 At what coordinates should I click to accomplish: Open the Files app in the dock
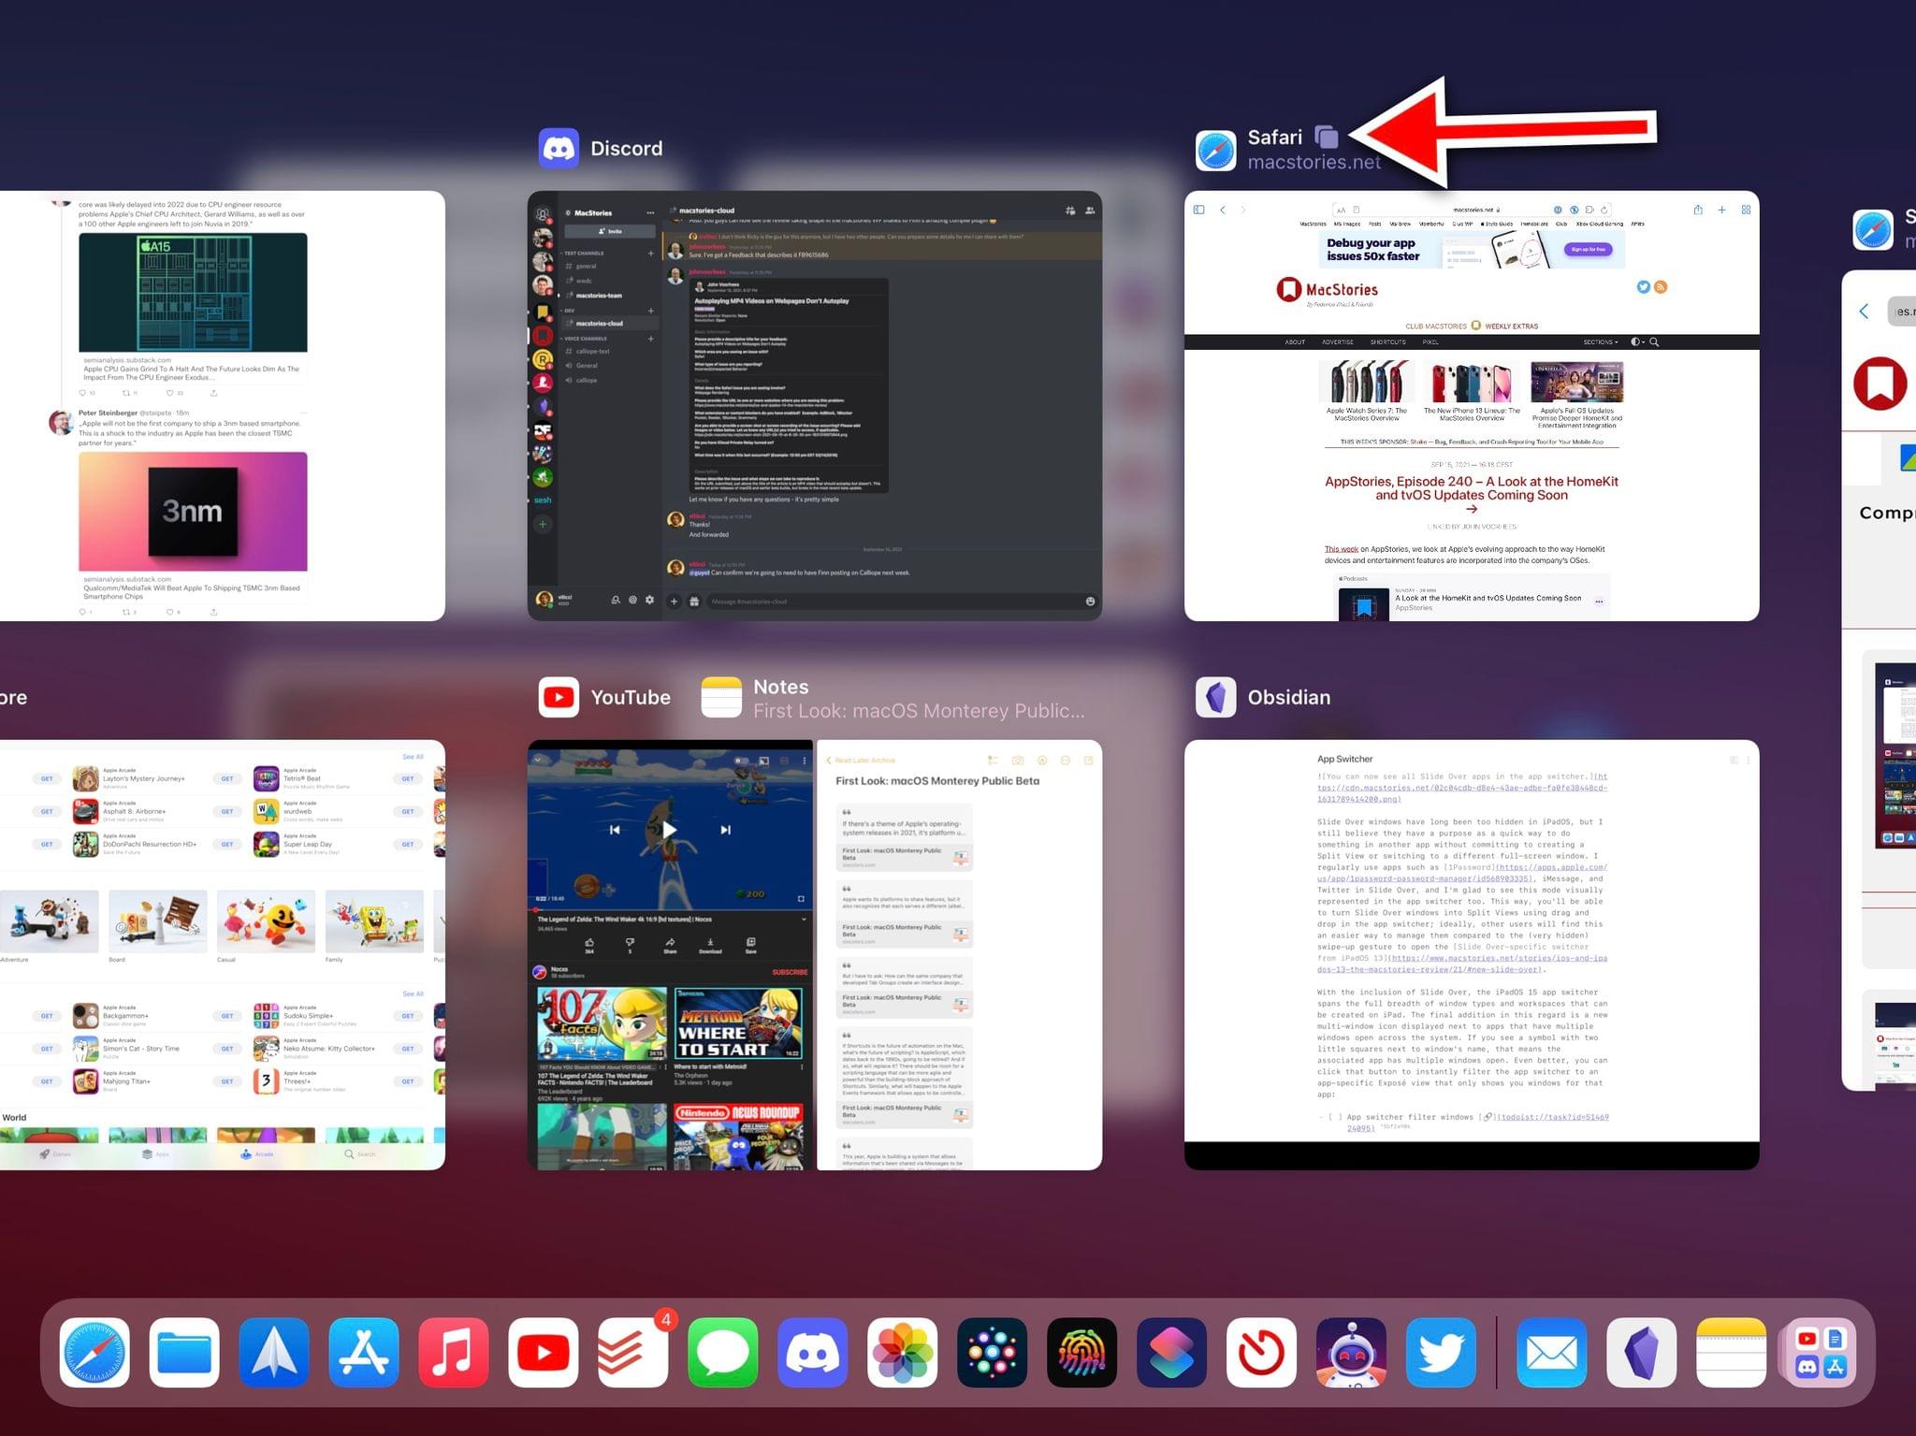tap(183, 1352)
